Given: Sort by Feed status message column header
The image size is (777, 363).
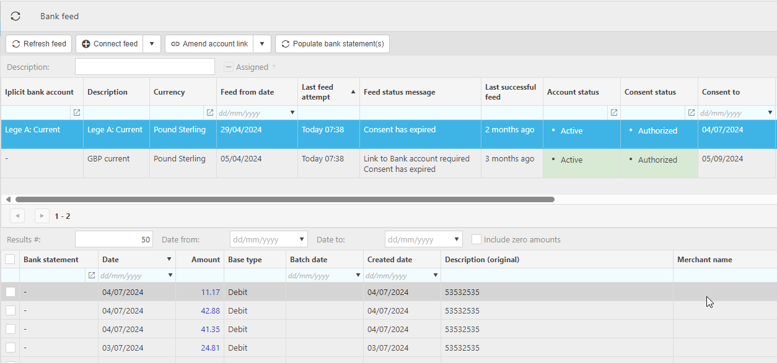Looking at the screenshot, I should pyautogui.click(x=420, y=92).
